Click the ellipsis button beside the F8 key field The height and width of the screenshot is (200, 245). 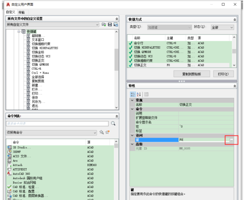coord(231,140)
